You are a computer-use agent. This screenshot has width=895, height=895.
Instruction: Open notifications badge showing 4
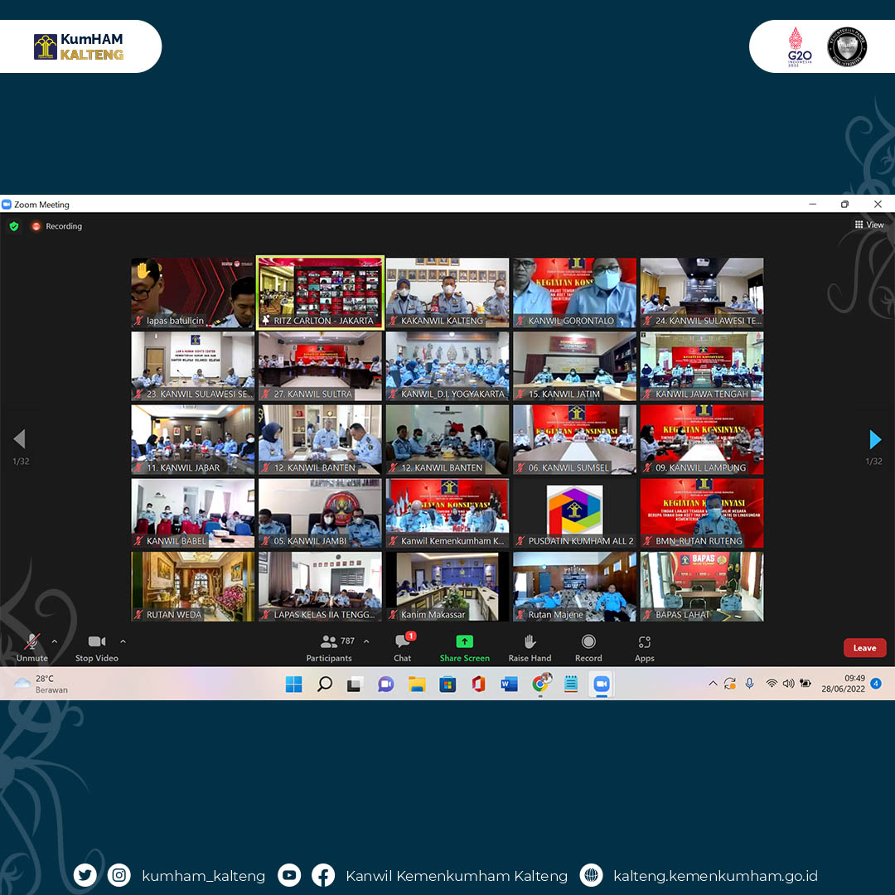pyautogui.click(x=876, y=683)
